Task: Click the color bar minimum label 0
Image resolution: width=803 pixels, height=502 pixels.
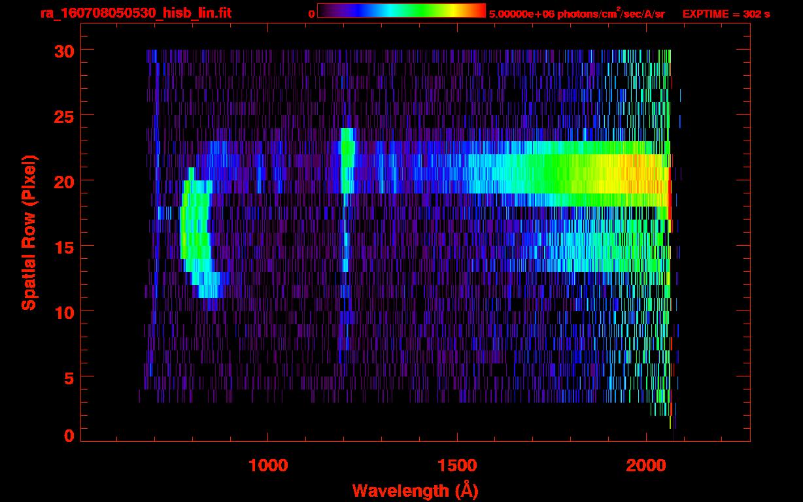Action: [x=311, y=14]
